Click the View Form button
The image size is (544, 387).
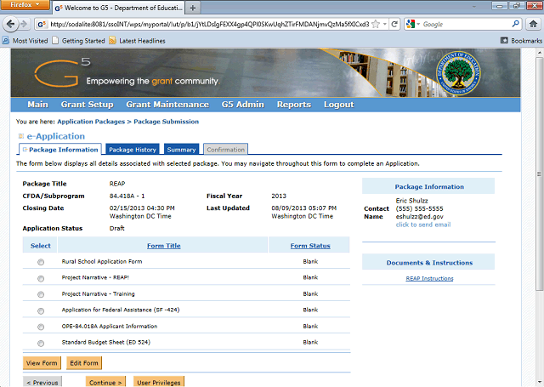click(42, 362)
